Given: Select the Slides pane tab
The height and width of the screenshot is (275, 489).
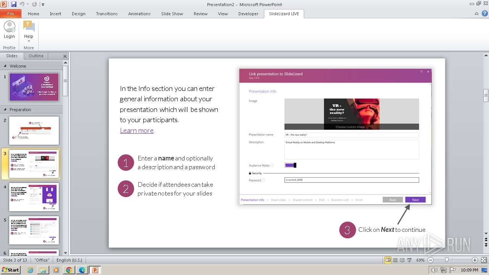Looking at the screenshot, I should click(x=12, y=56).
